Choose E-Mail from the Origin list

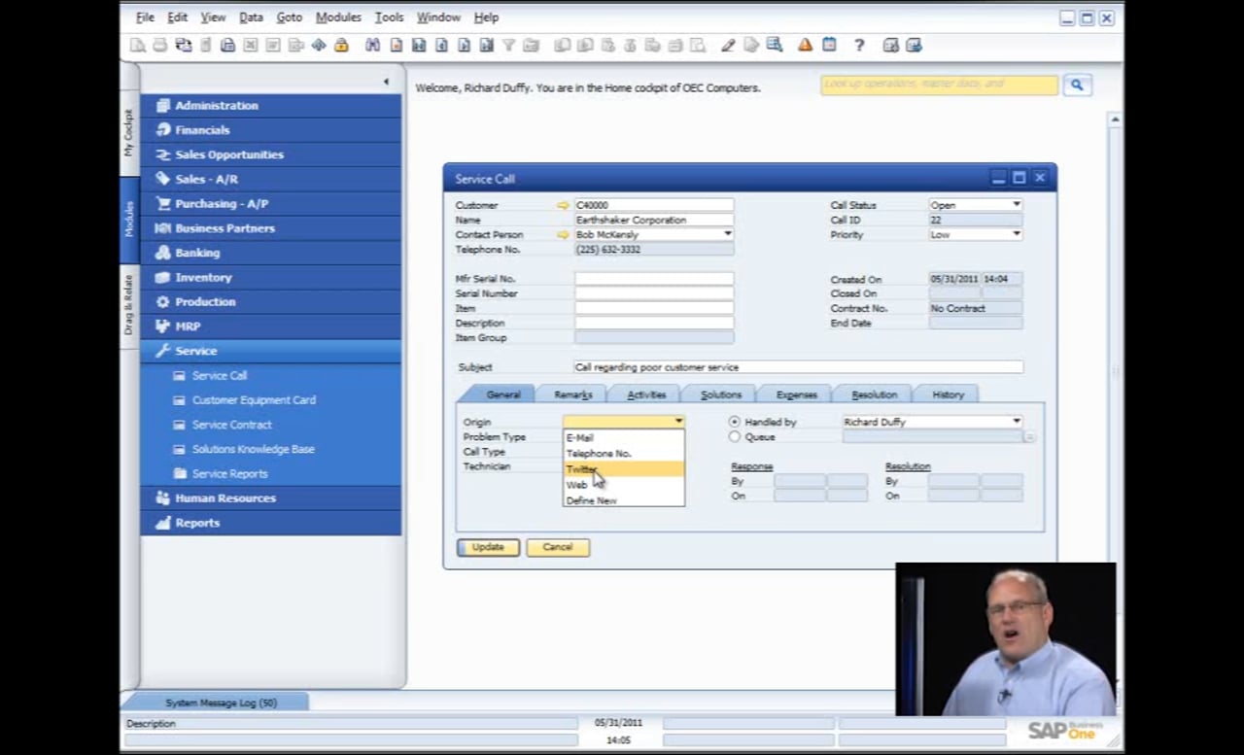624,437
